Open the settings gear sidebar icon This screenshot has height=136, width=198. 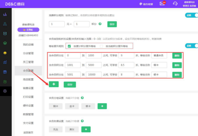pos(5,91)
